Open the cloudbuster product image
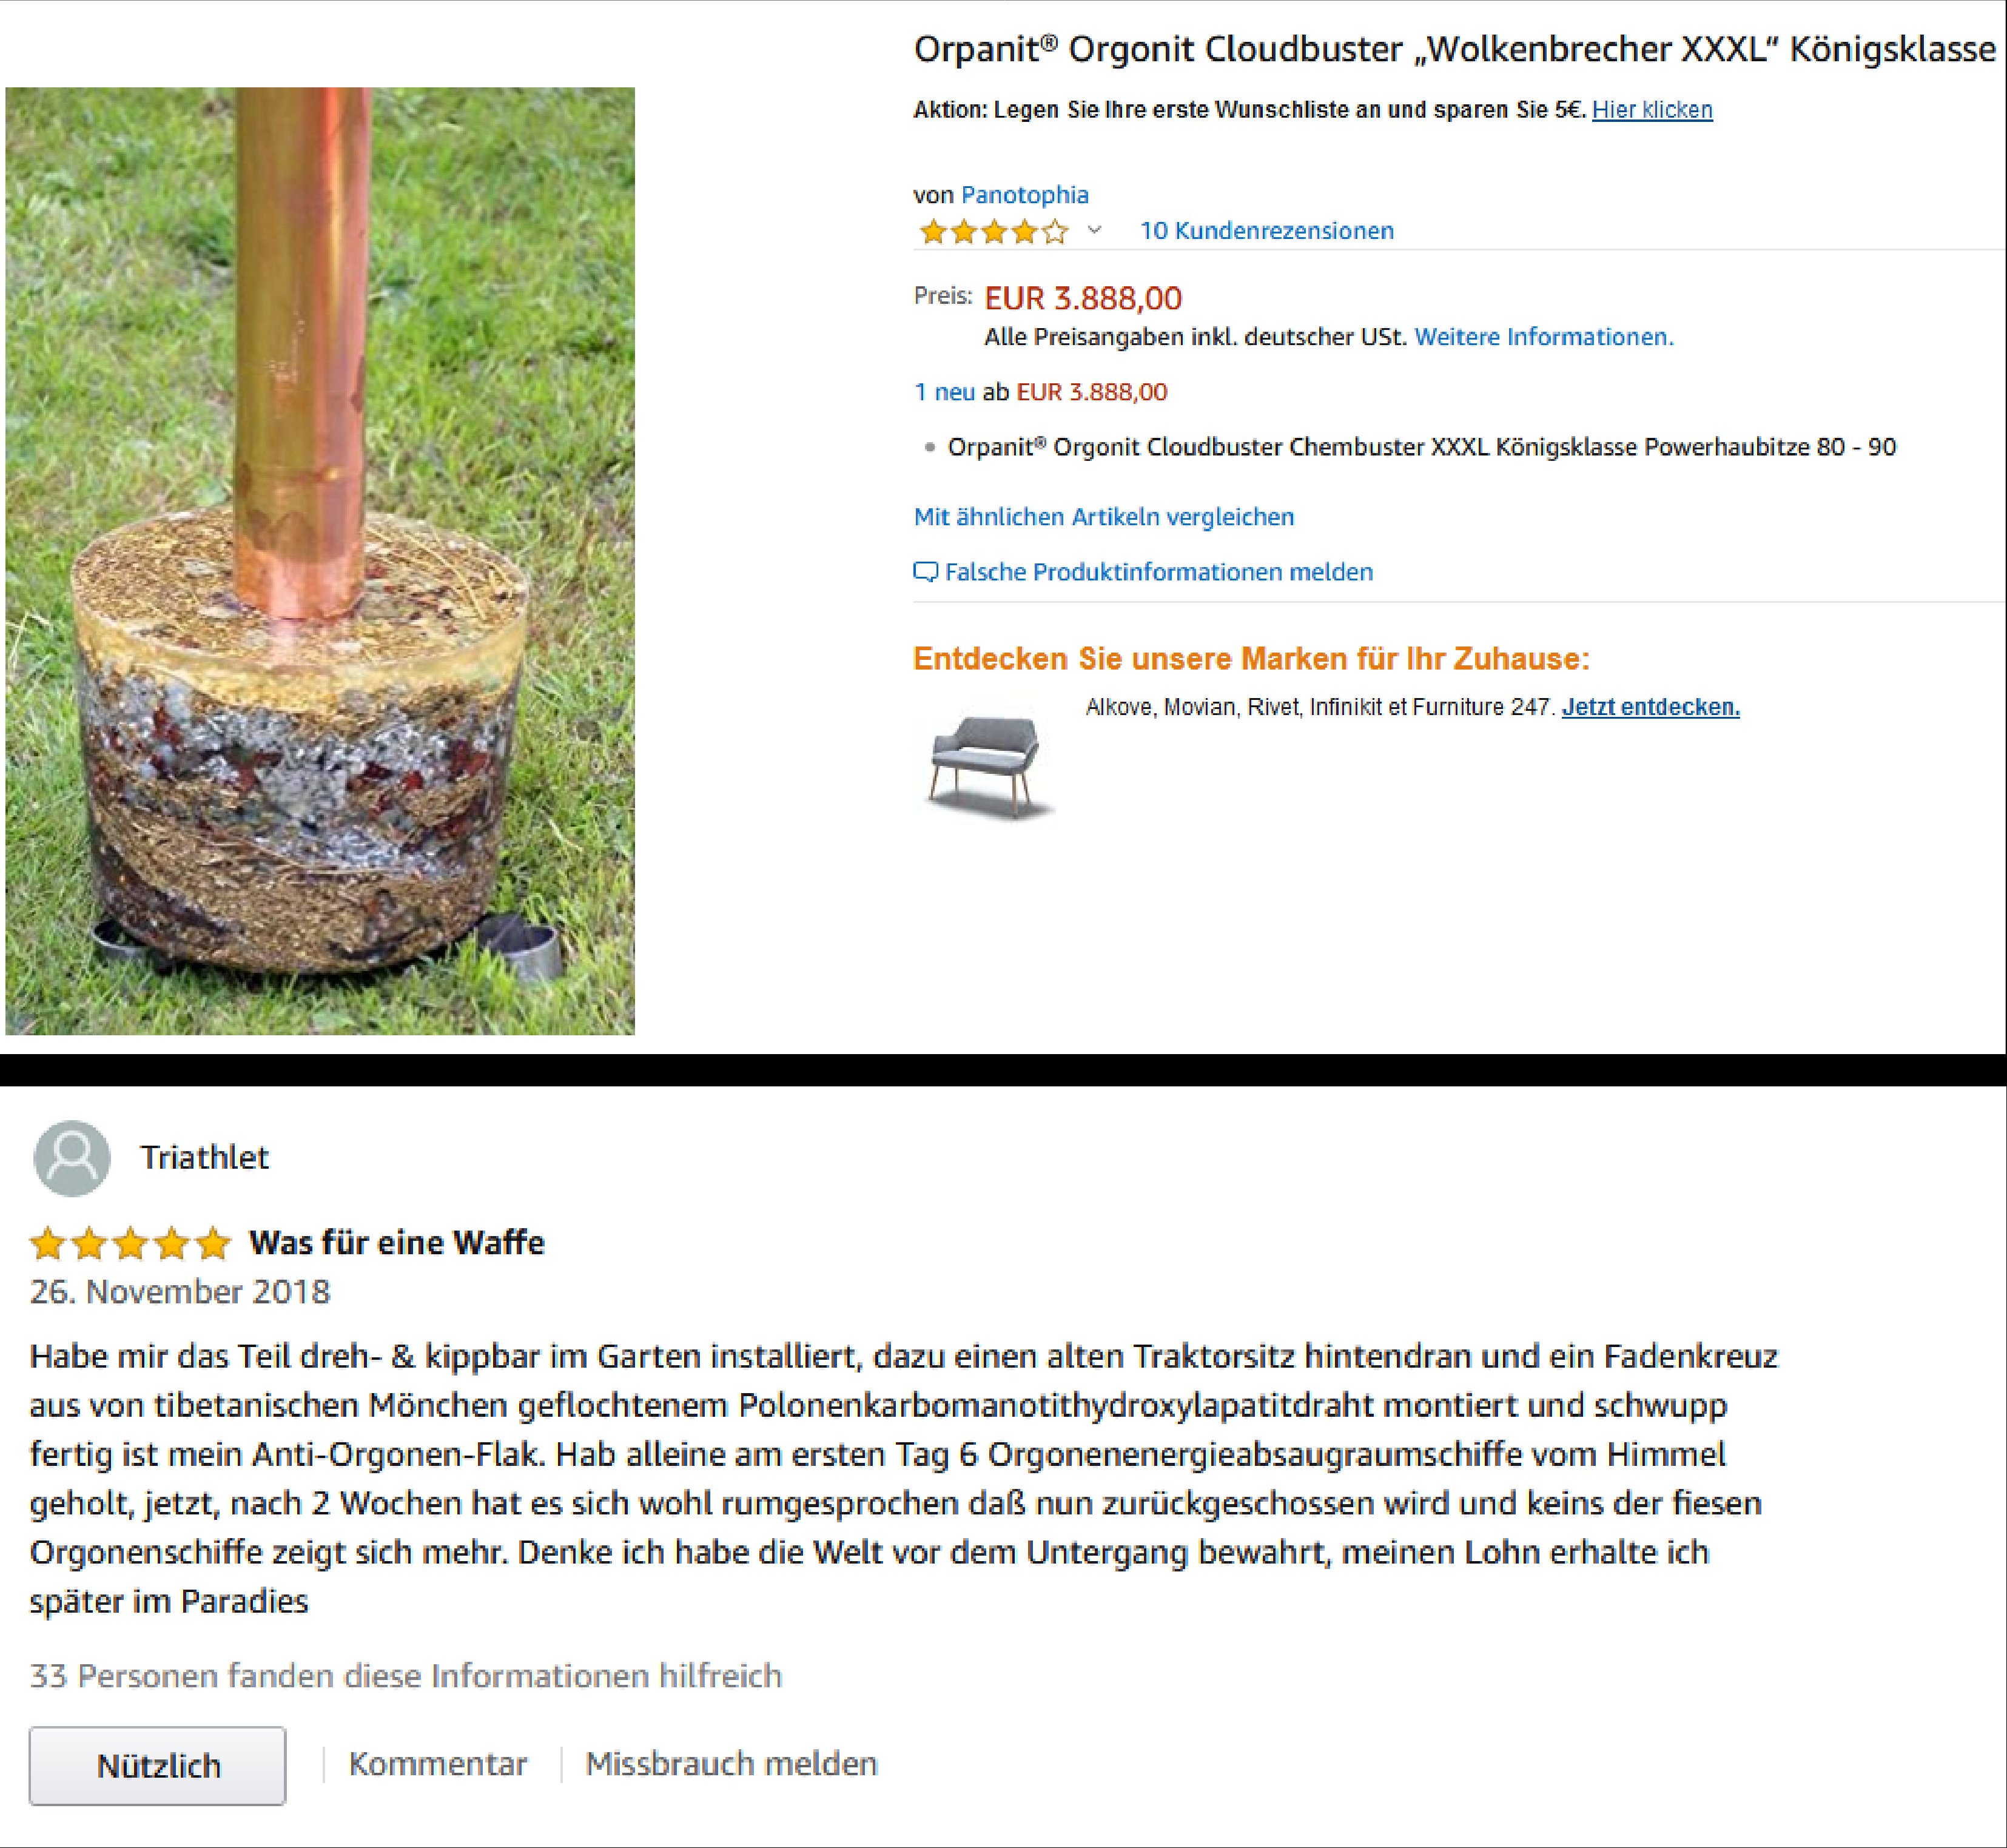The image size is (2007, 1848). coord(320,561)
